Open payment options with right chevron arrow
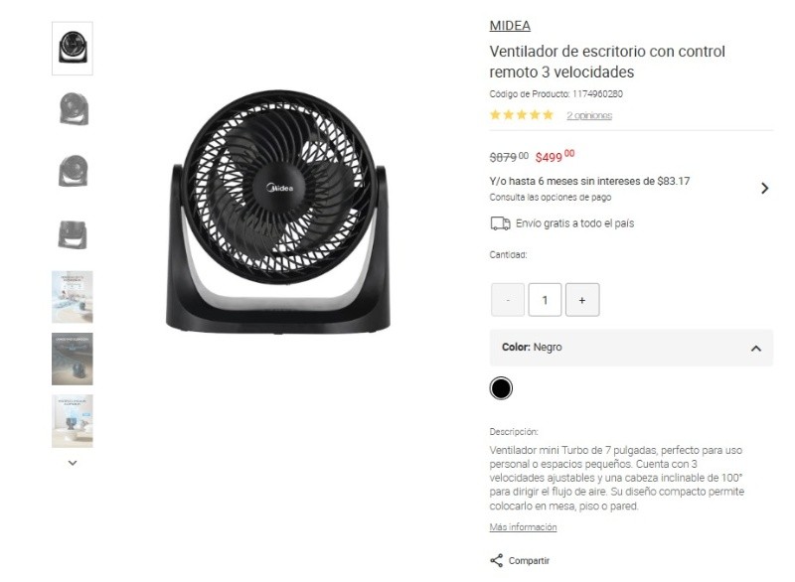 [764, 189]
